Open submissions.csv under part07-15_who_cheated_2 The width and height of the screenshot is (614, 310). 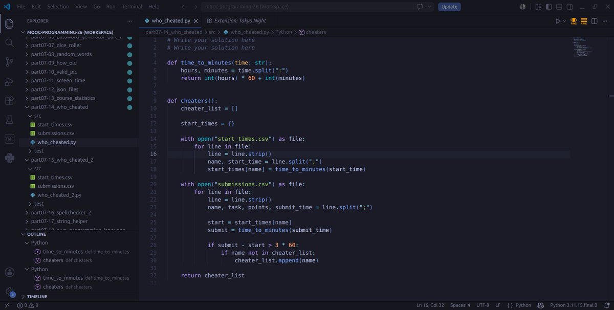[x=56, y=186]
